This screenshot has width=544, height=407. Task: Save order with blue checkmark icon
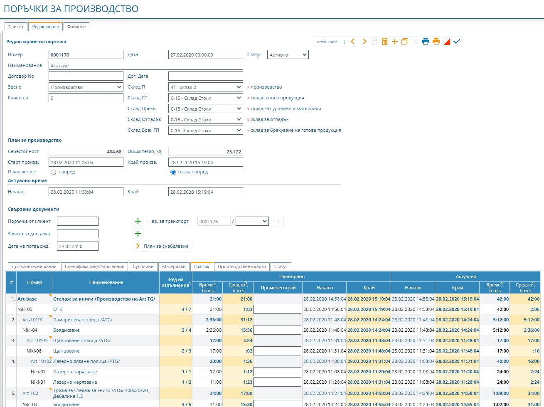pyautogui.click(x=457, y=42)
